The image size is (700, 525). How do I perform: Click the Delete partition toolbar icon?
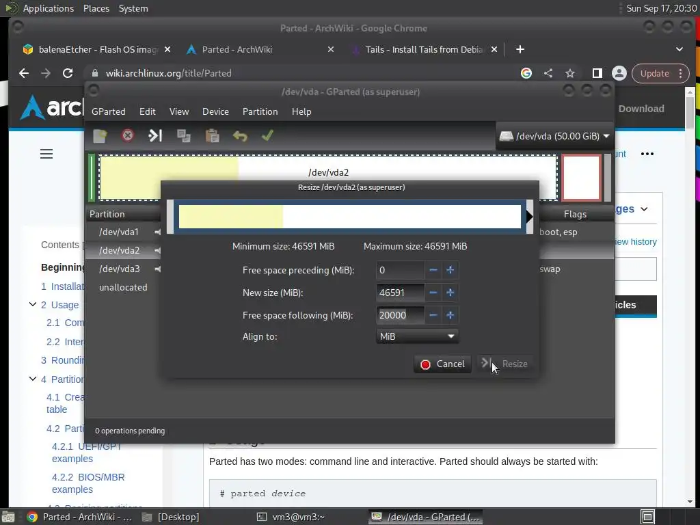point(128,135)
